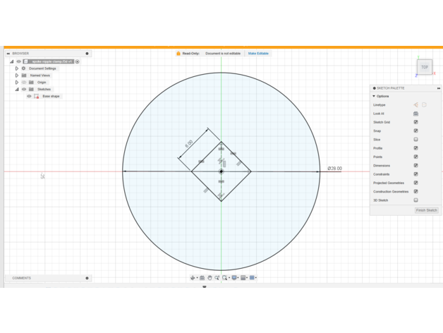Screen dimensions: 443x333
Task: Collapse the Options section in Sketch Palette
Action: click(x=375, y=96)
